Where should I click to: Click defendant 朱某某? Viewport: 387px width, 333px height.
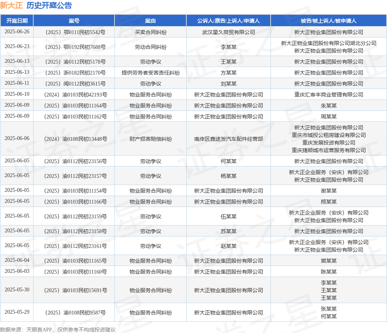(329, 106)
